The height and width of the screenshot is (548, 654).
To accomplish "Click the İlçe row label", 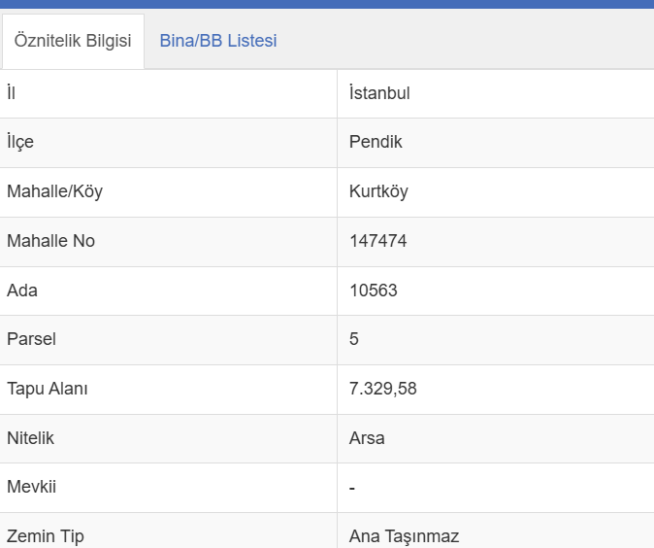I will 20,142.
